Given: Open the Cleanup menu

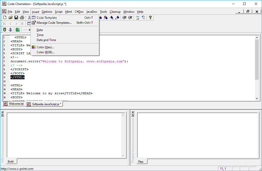Looking at the screenshot, I should pyautogui.click(x=115, y=12).
